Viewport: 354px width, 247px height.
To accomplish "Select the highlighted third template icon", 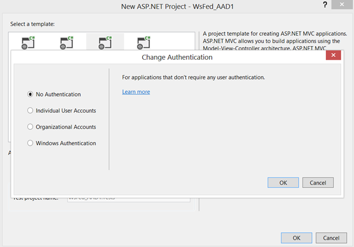I will coord(105,43).
